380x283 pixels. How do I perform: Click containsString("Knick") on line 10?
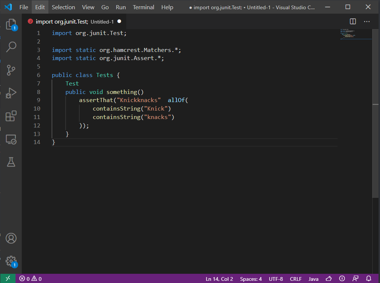pos(132,109)
